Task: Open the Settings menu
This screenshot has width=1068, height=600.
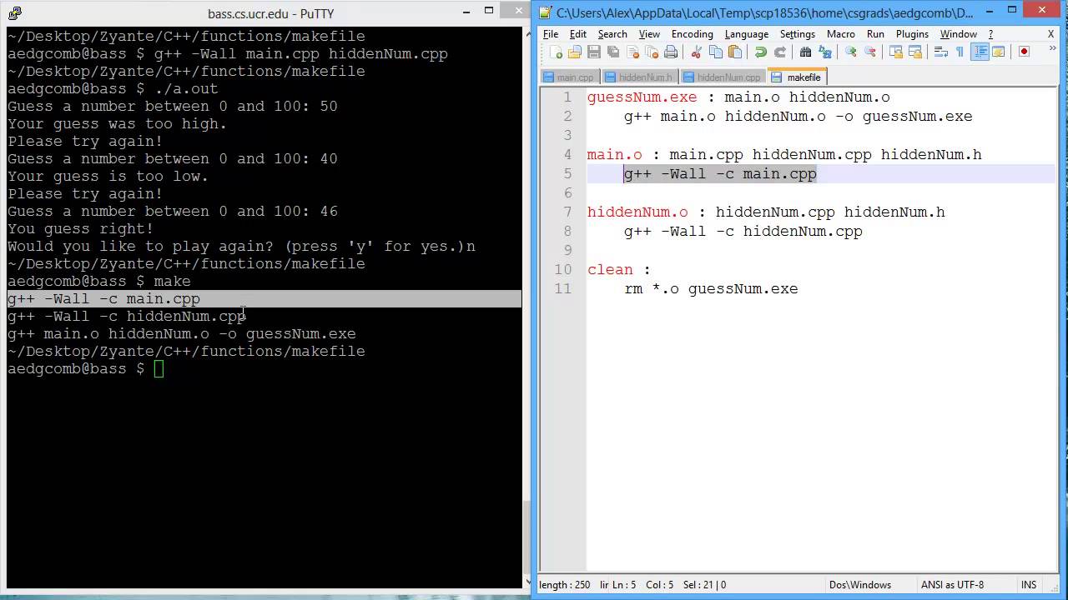Action: pos(798,34)
